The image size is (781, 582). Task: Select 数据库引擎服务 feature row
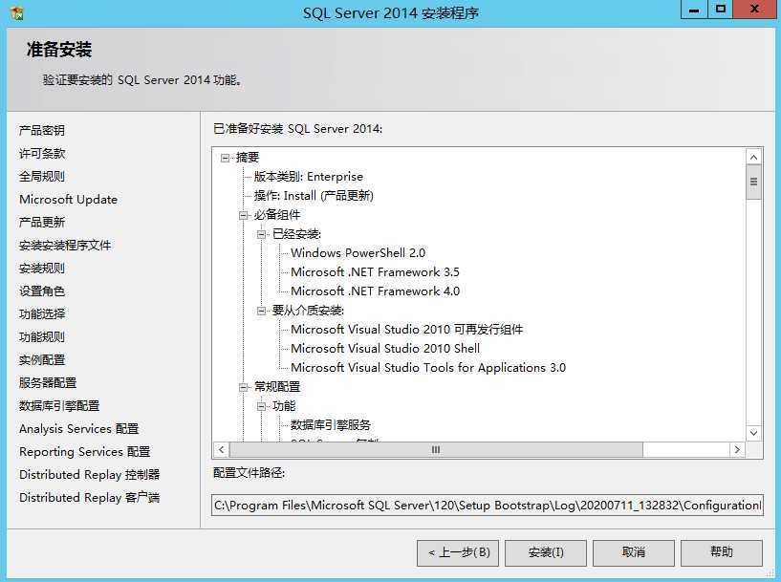coord(330,425)
